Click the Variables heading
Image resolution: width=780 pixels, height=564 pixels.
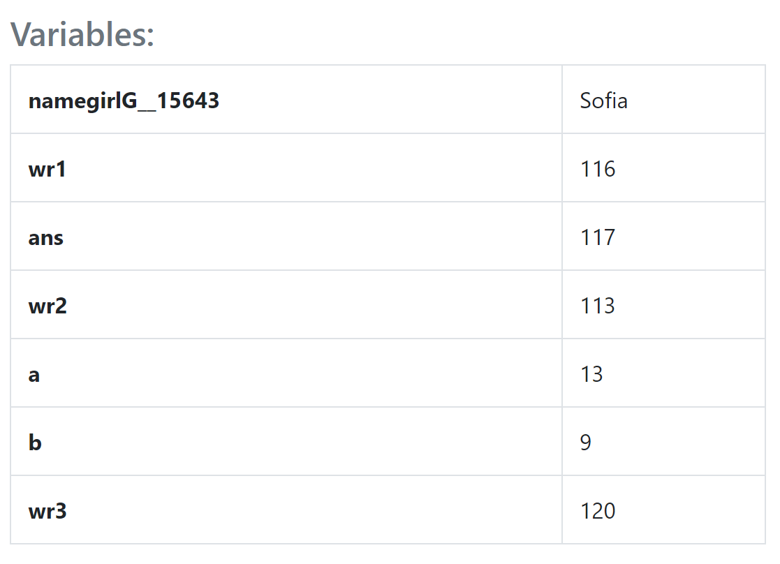click(82, 35)
